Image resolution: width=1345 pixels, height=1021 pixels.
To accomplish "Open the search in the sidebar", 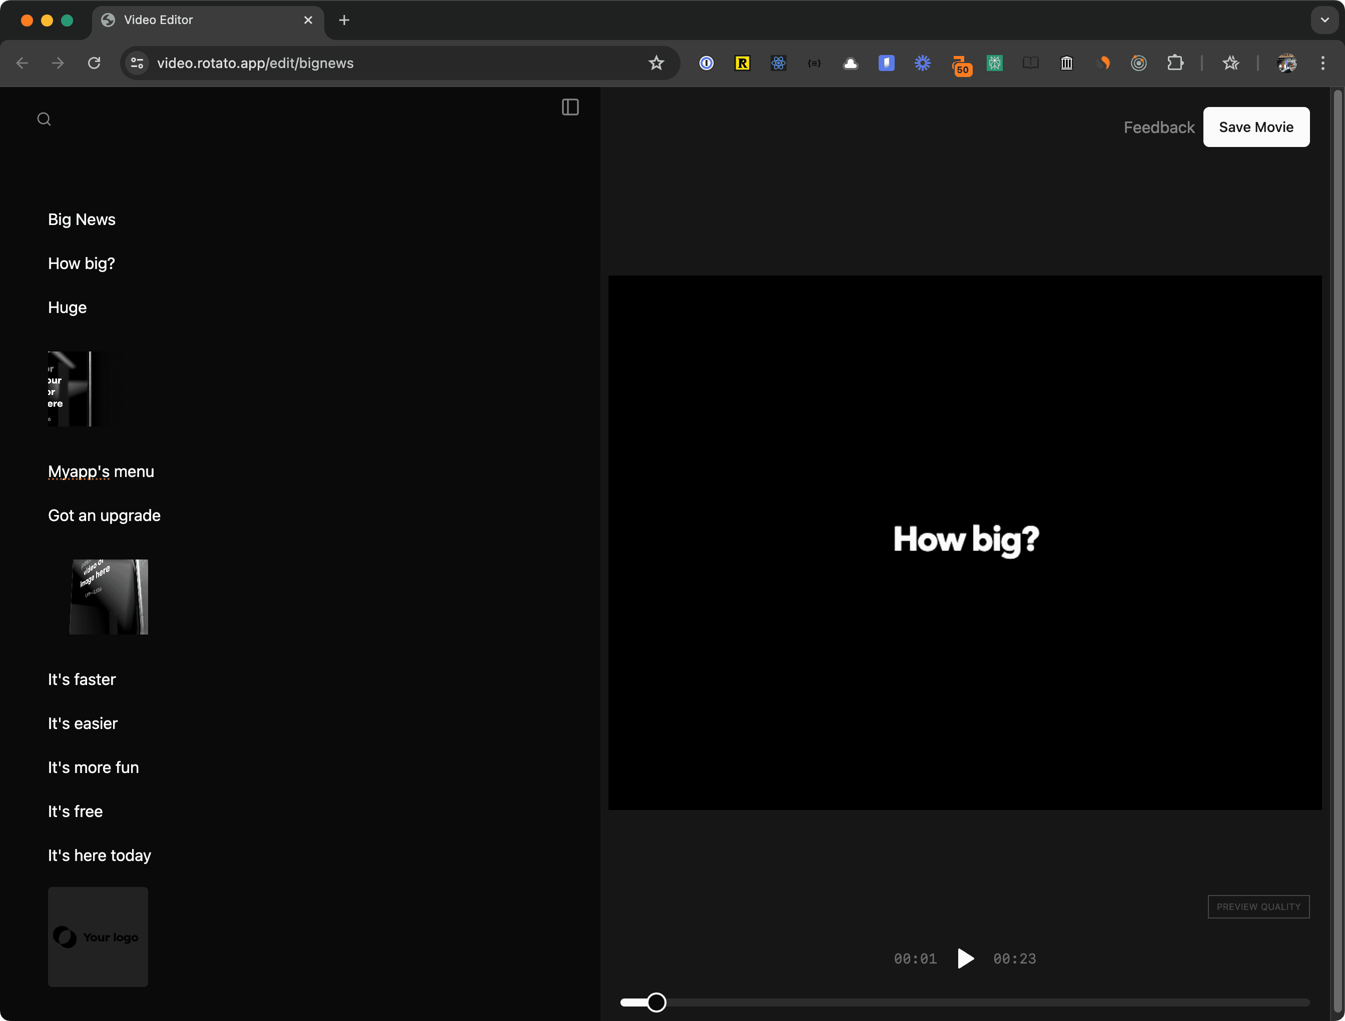I will (x=45, y=118).
